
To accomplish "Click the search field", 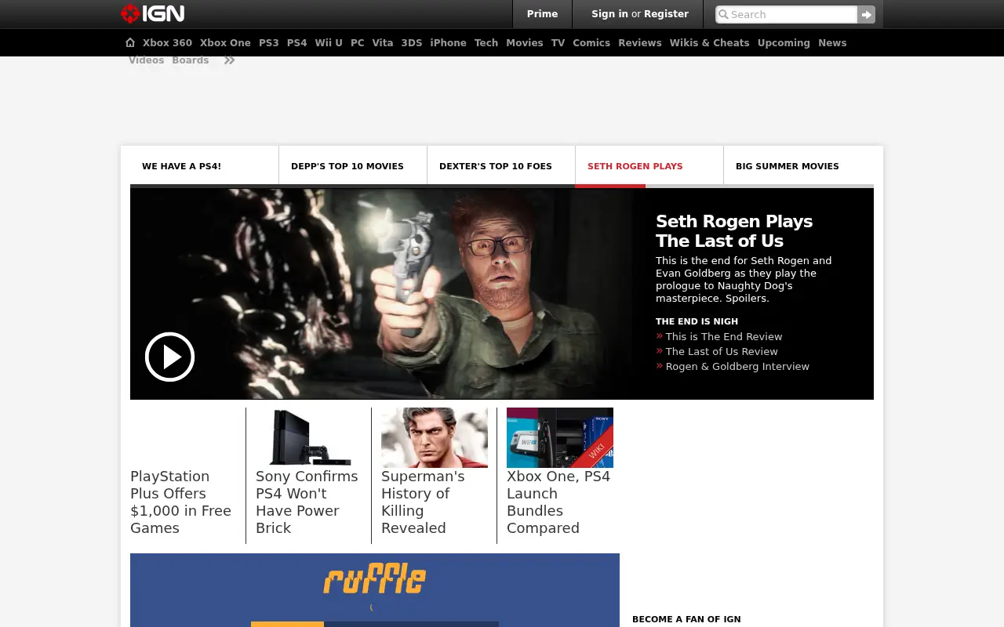I will (x=787, y=14).
